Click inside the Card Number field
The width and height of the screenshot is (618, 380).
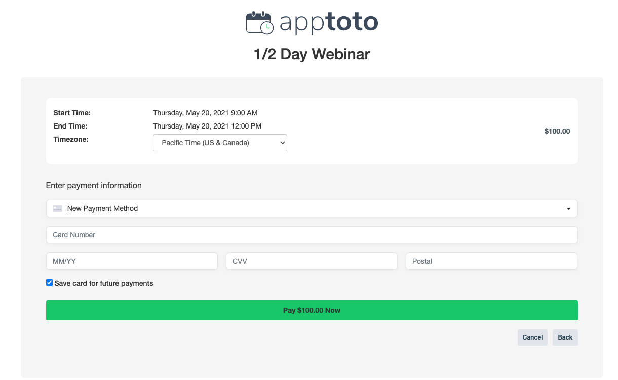point(312,235)
